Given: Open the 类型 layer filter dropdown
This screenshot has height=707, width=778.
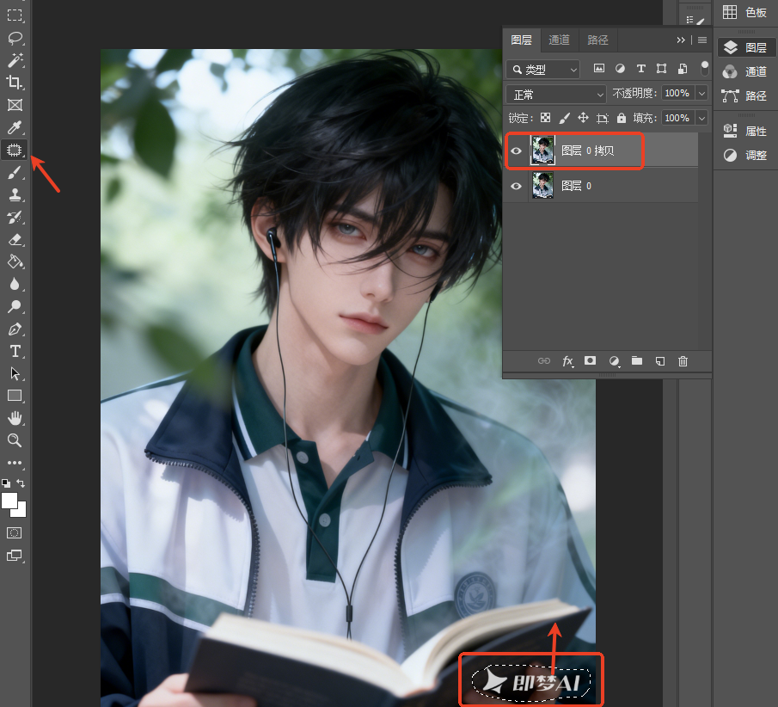Looking at the screenshot, I should (x=542, y=70).
